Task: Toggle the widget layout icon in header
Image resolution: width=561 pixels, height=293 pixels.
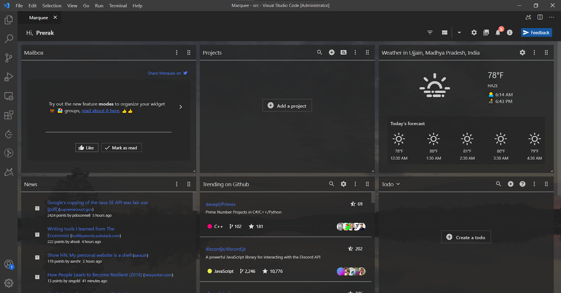Action: click(445, 33)
